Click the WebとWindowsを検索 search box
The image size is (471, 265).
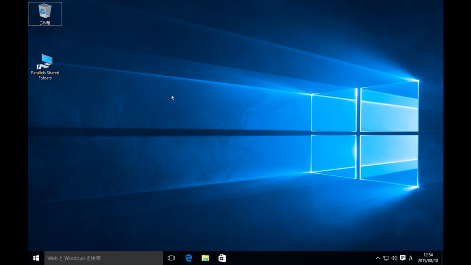point(103,258)
